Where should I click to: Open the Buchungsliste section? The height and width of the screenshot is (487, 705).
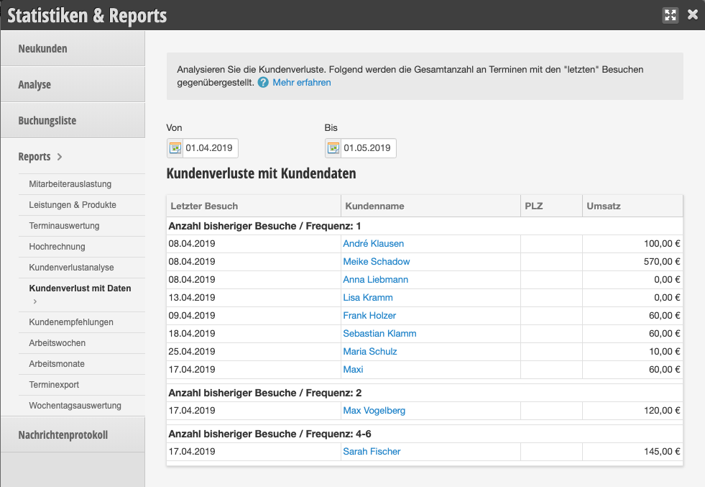pyautogui.click(x=47, y=121)
